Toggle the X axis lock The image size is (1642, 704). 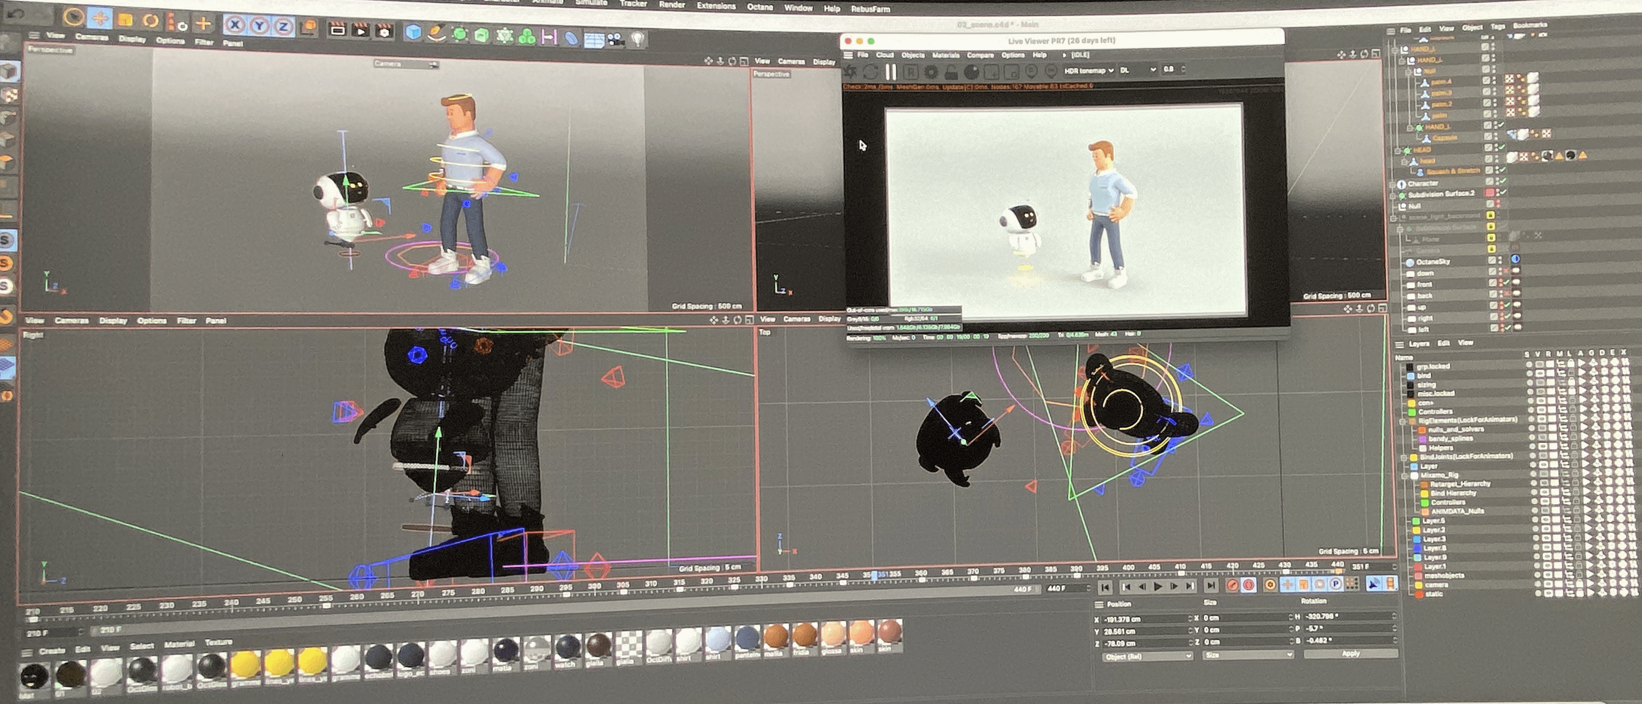[235, 25]
